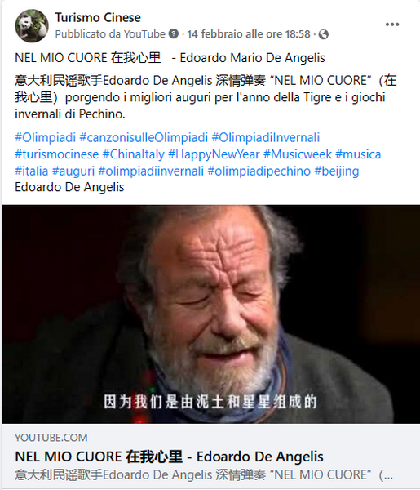Open the #olimpiadipechino hashtag
Screen dimensions: 420x490
pos(259,171)
